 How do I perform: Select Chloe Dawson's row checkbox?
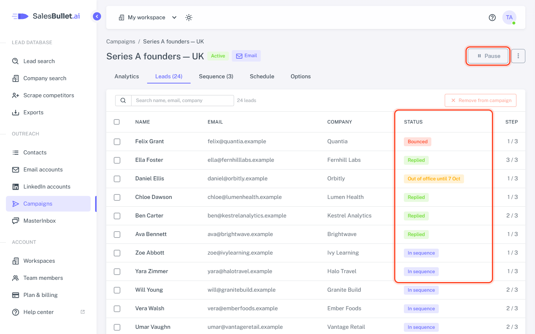tap(117, 197)
